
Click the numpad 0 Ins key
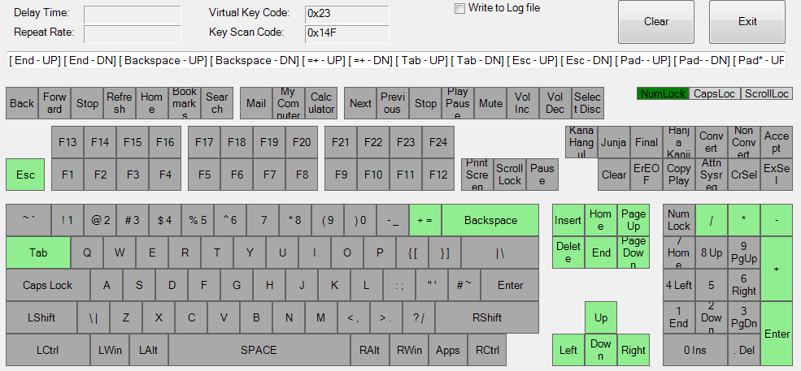(x=695, y=350)
